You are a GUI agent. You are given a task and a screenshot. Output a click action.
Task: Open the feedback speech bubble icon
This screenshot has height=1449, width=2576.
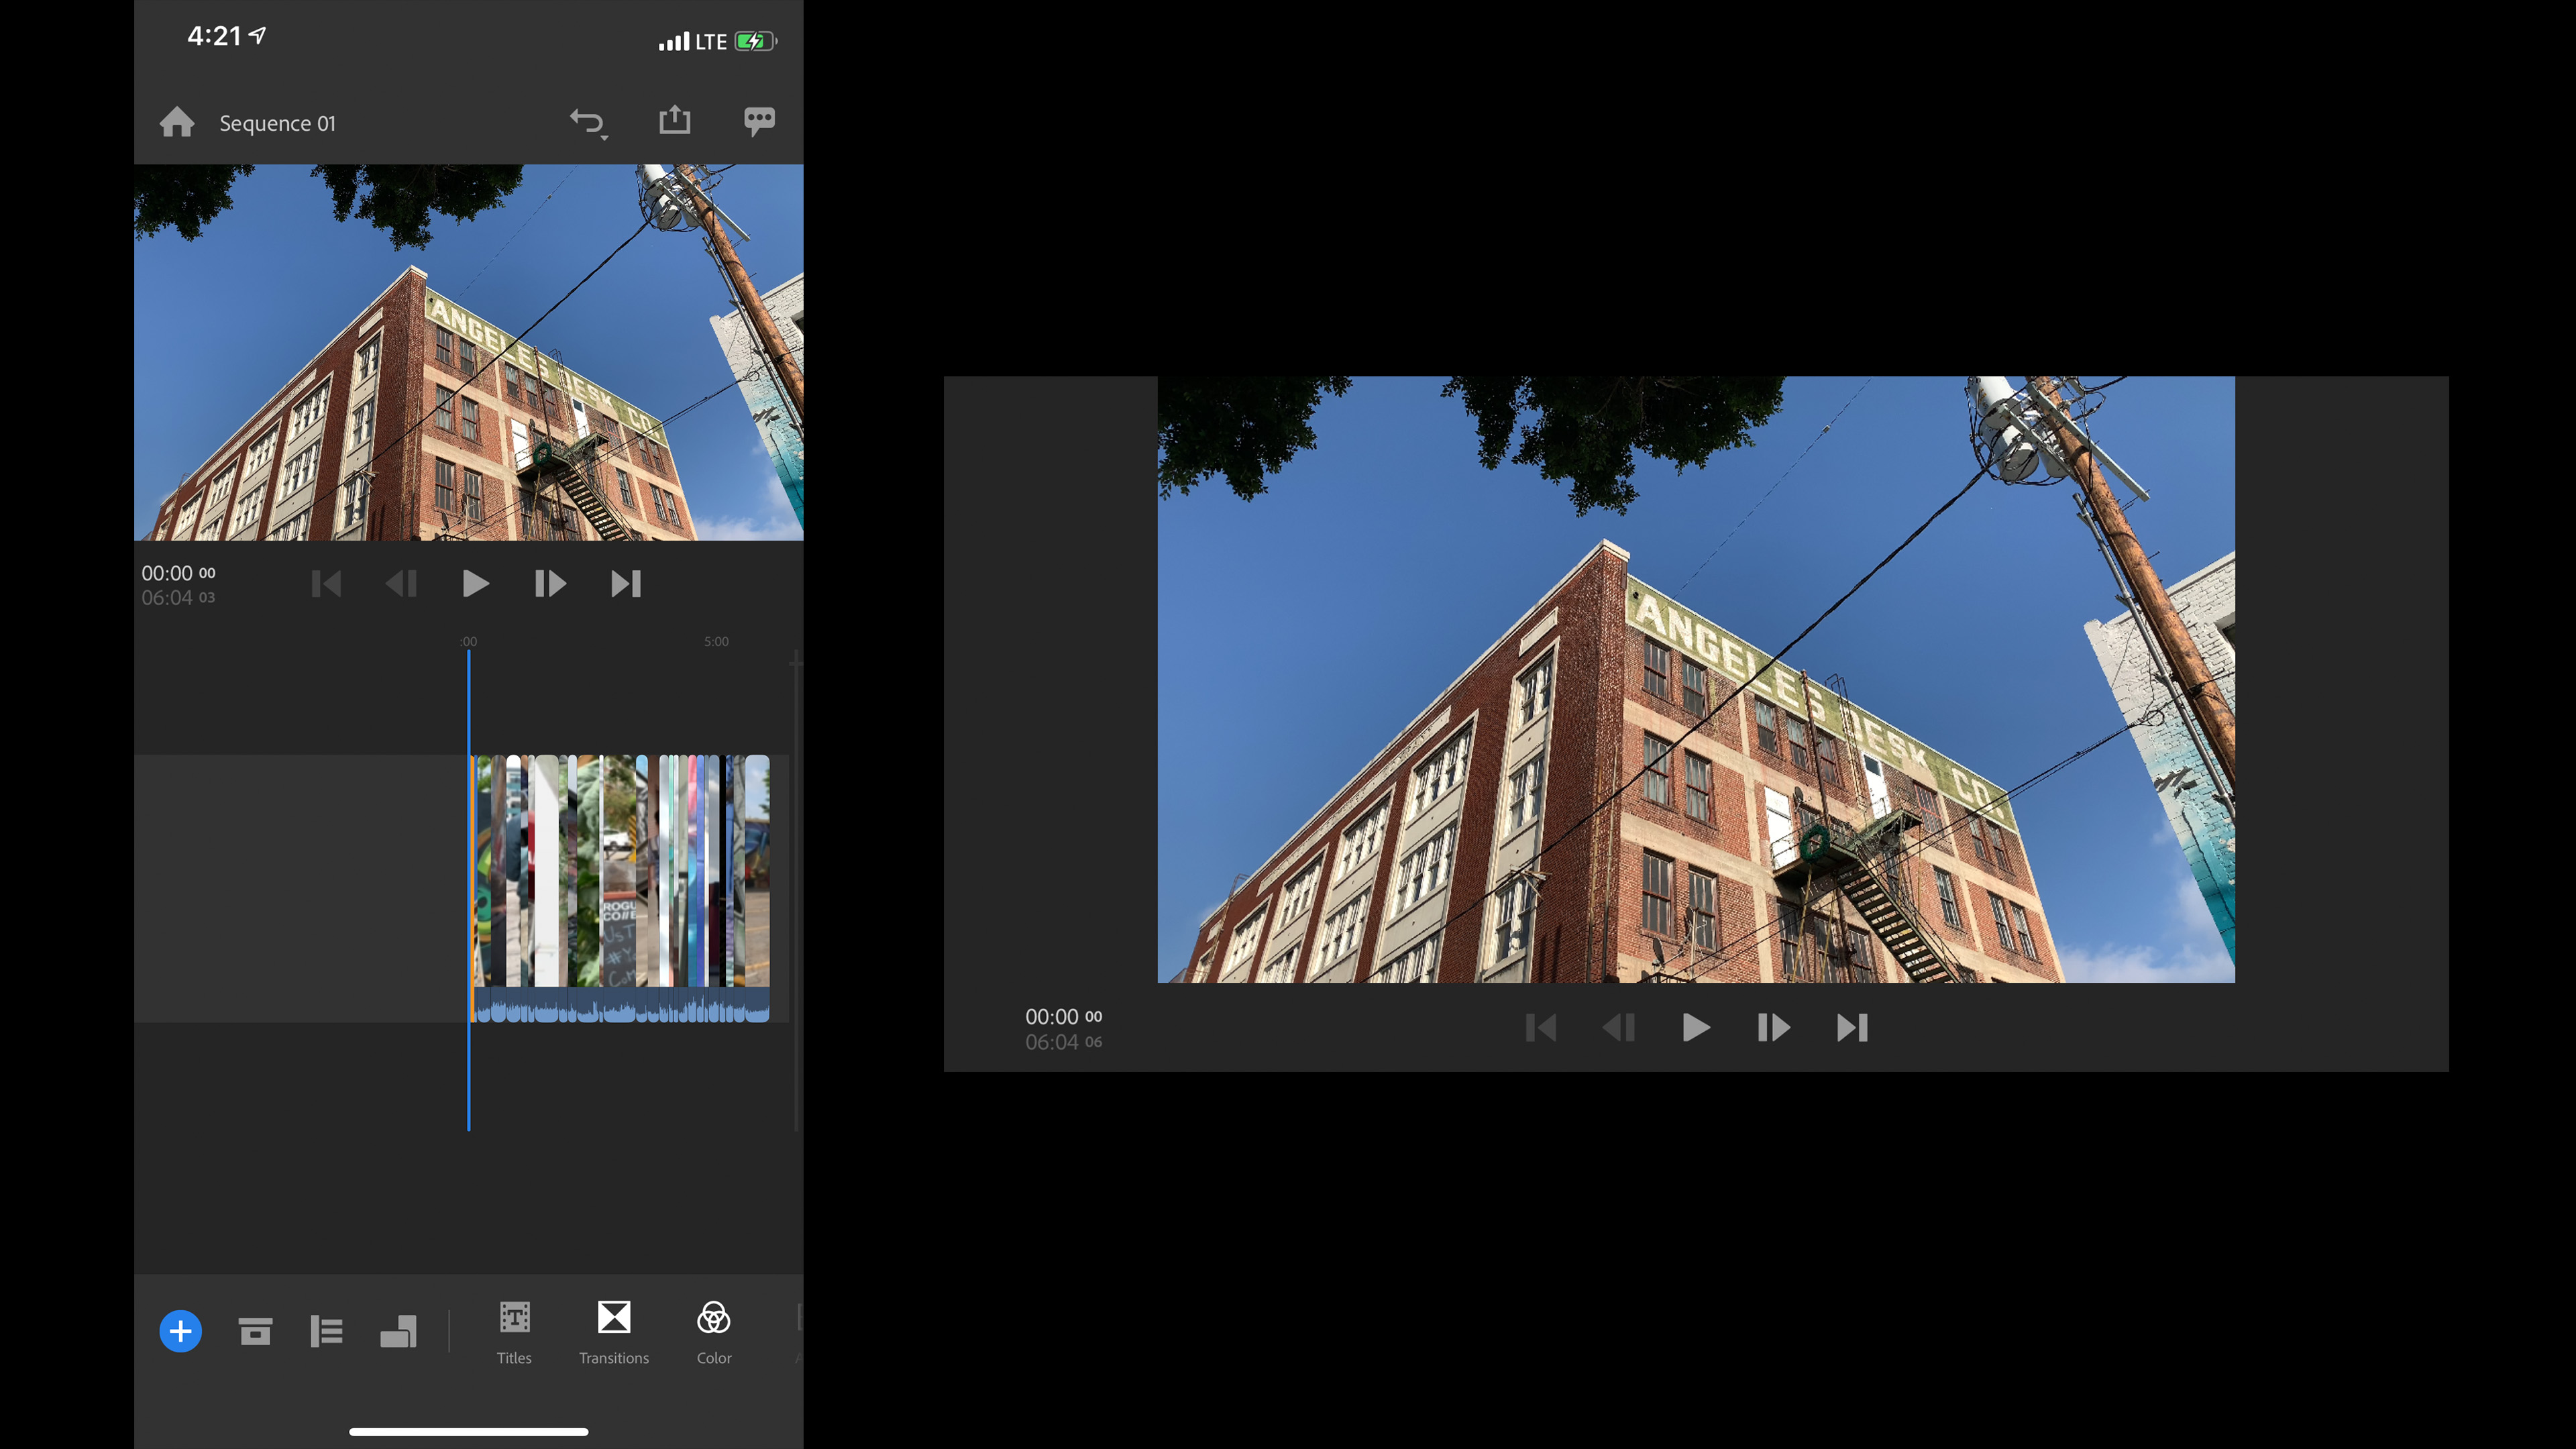click(x=759, y=121)
